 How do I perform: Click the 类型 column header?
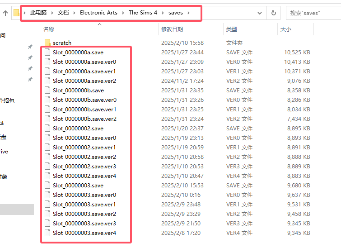pos(232,29)
